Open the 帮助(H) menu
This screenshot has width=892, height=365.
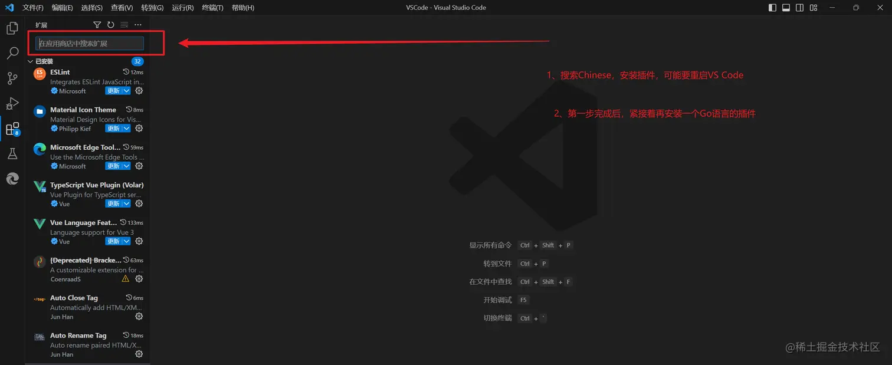[243, 8]
